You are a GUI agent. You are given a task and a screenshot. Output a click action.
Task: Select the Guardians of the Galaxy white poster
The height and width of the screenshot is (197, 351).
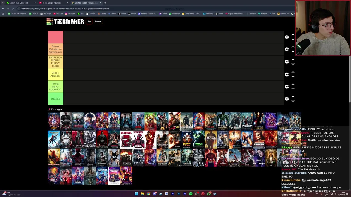tap(114, 175)
